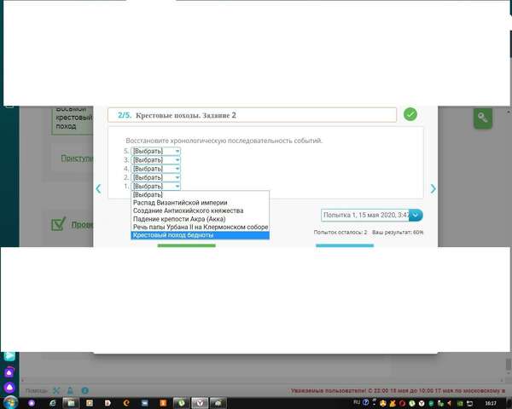Select 'Крестовый поход бедноты' option

200,235
